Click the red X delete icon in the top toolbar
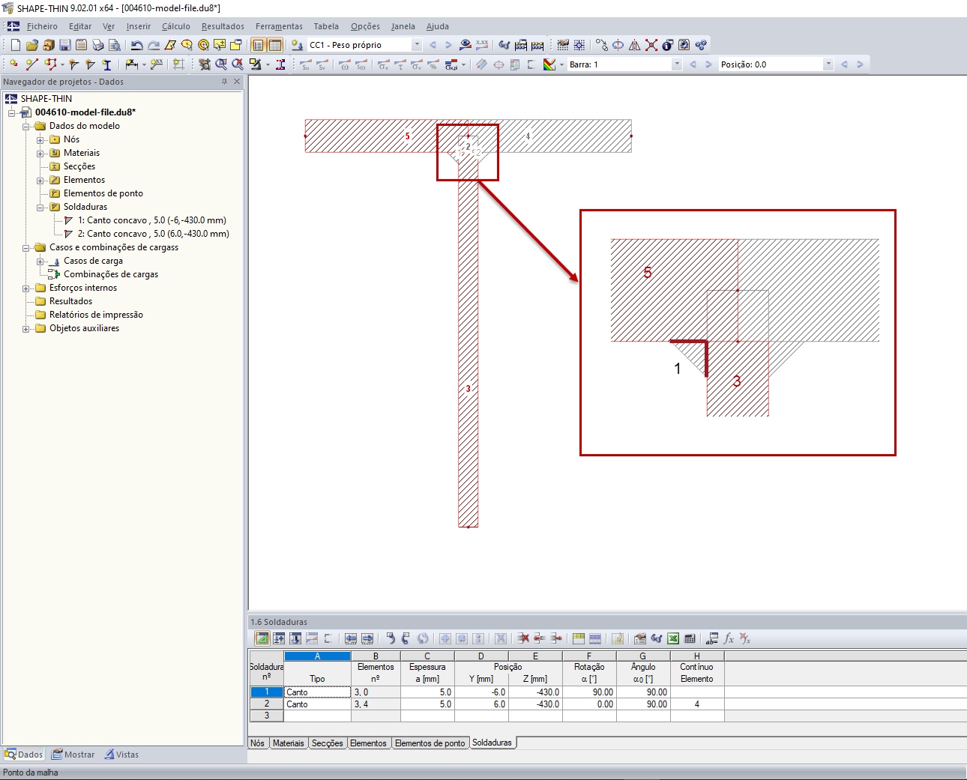 tap(651, 45)
